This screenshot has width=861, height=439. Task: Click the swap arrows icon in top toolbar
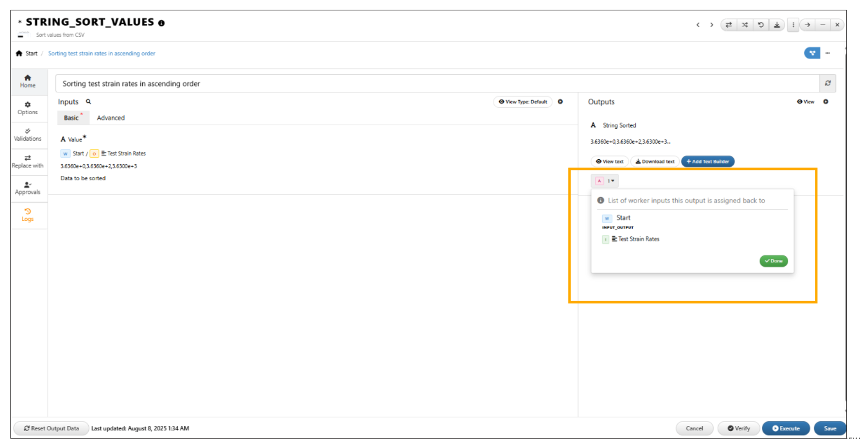pos(728,25)
